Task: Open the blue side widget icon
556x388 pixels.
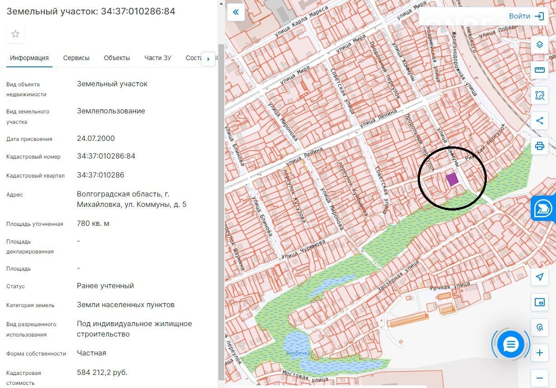Action: [544, 208]
